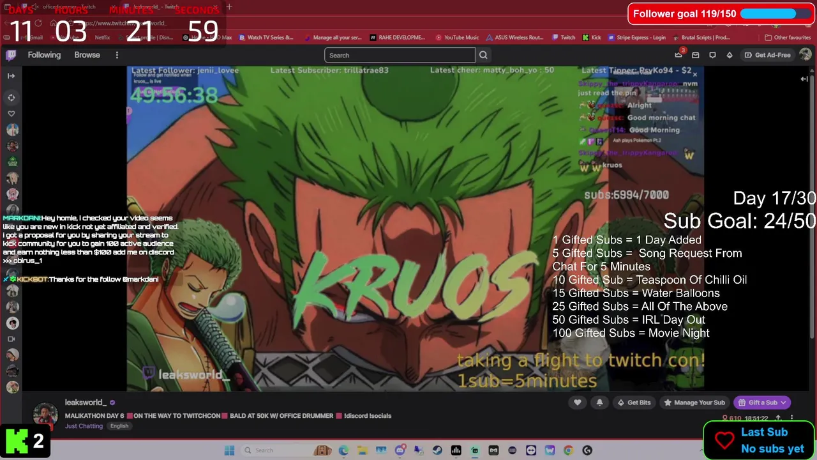Open the Twitch bookmark in bookmarks bar
Image resolution: width=817 pixels, height=460 pixels.
point(564,38)
